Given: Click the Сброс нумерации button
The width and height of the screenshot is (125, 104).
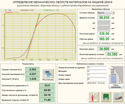Looking at the screenshot, I should coord(116,86).
